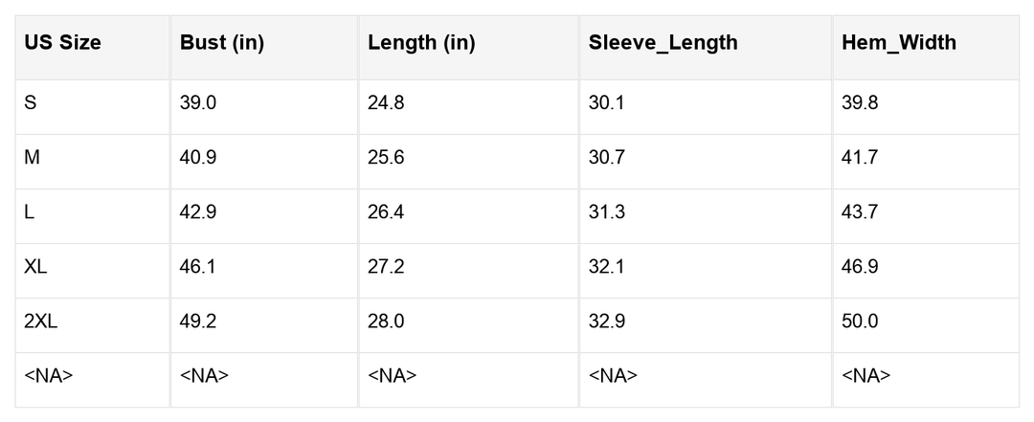The height and width of the screenshot is (422, 1034).
Task: Click the <NA> cell under Hem_Width
Action: (x=865, y=376)
